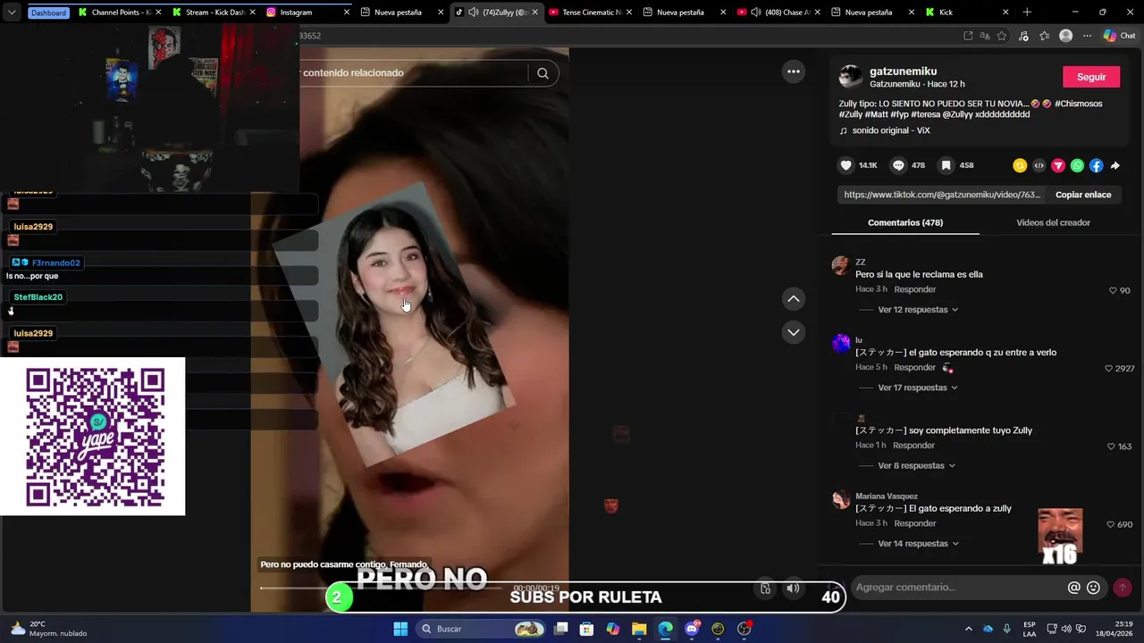Mute the video with the speaker icon
This screenshot has width=1144, height=643.
click(793, 588)
